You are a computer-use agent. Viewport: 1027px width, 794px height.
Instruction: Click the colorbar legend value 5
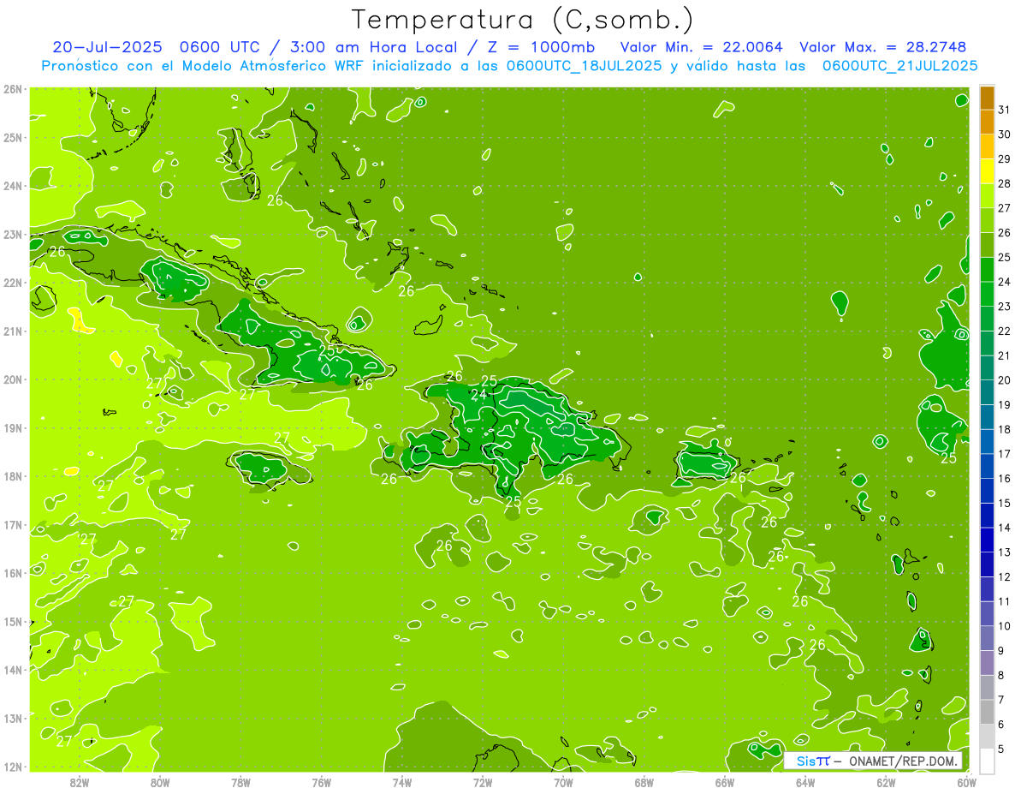click(x=1001, y=749)
